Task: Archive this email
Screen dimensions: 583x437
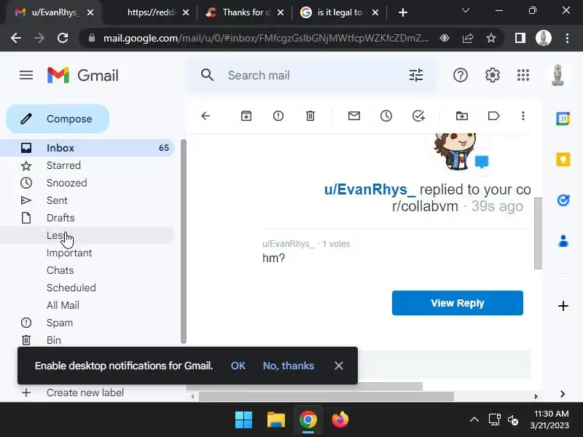Action: pos(246,116)
